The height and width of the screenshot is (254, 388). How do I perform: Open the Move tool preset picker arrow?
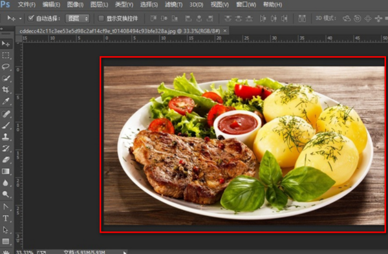click(20, 19)
